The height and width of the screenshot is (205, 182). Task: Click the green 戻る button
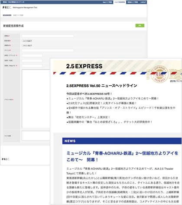tap(140, 25)
